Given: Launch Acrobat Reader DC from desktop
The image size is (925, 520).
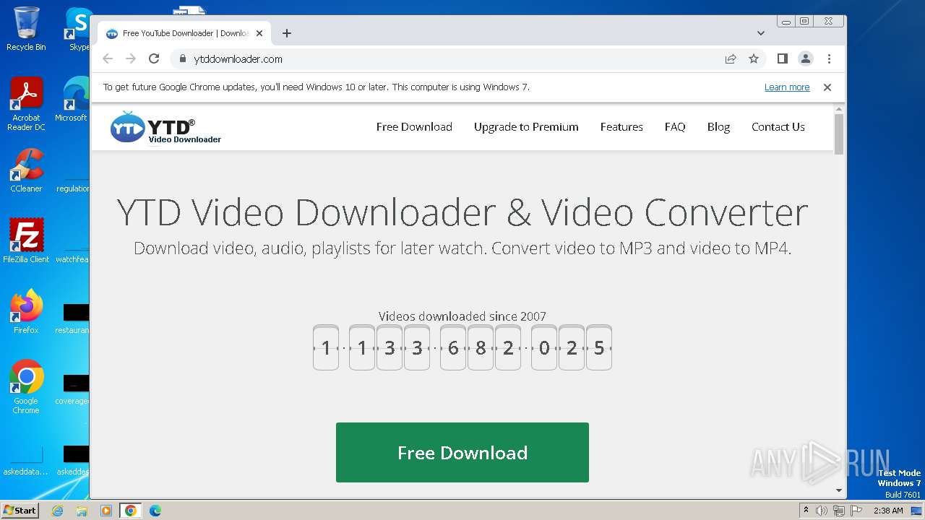Looking at the screenshot, I should (26, 104).
